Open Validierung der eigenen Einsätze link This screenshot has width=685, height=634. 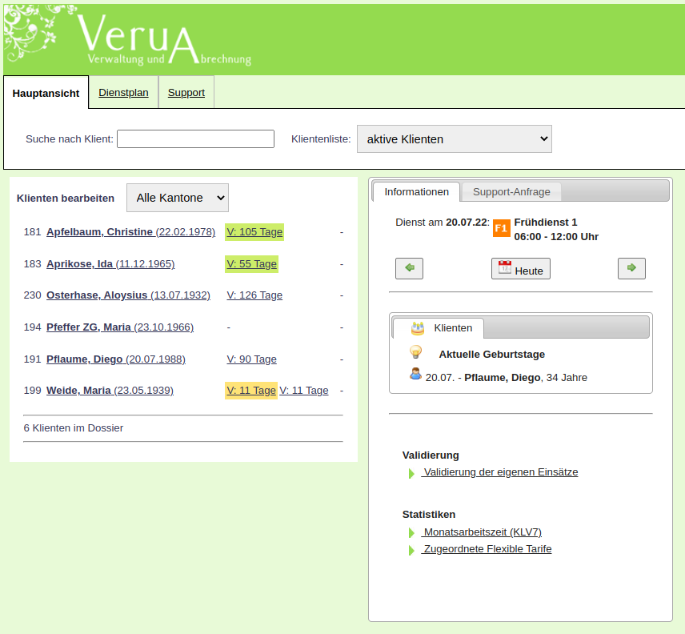click(x=500, y=472)
